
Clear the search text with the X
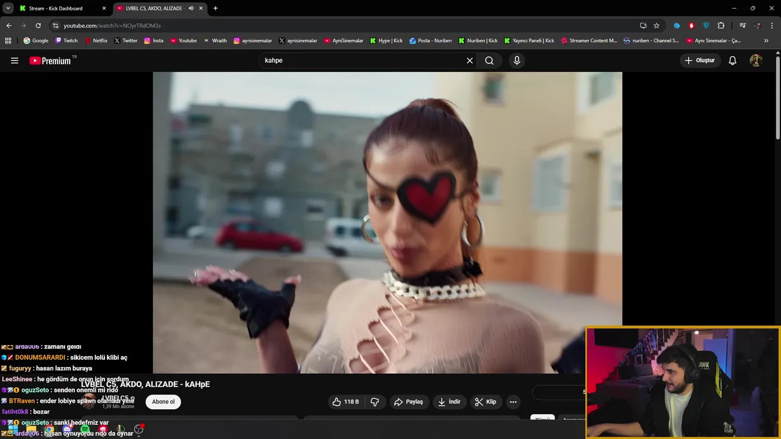pyautogui.click(x=470, y=60)
